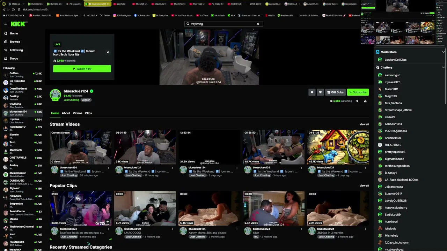The height and width of the screenshot is (251, 447).
Task: Open the 12:53:44 stream video
Action: coord(209,147)
